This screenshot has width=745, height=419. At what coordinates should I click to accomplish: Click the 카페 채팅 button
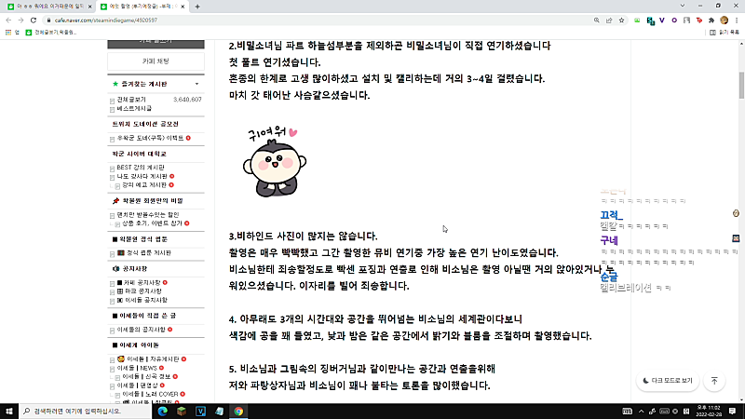[x=156, y=61]
